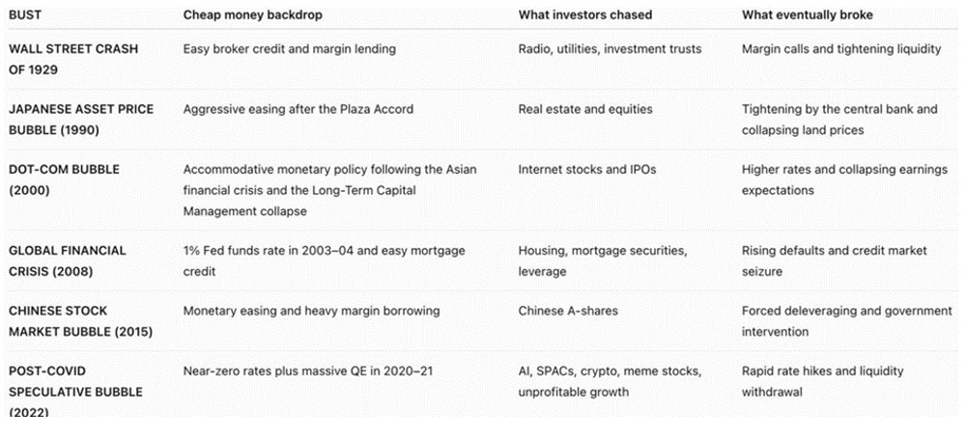Click the Margin calls and tightening liquidity cell
Viewport: 966px width, 438px height.
click(841, 48)
